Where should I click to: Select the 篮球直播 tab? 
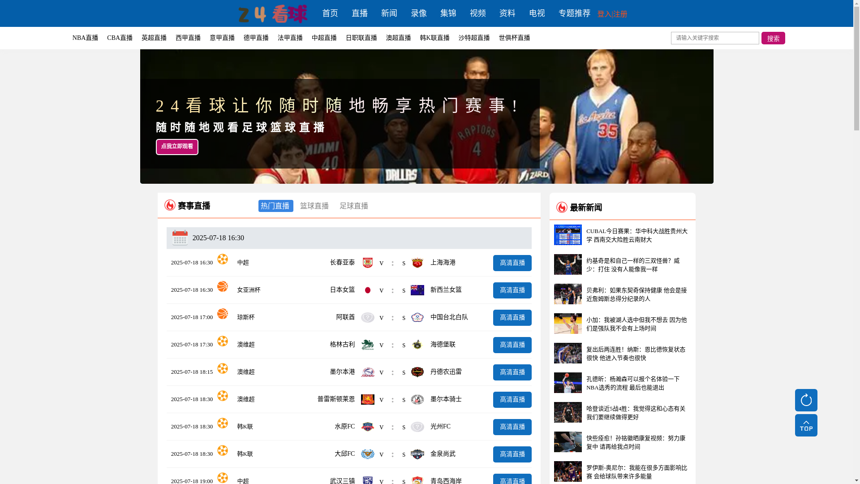[314, 206]
